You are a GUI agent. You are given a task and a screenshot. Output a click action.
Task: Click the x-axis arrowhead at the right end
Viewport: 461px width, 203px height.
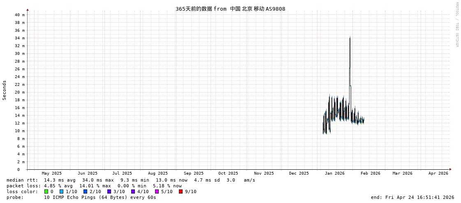pyautogui.click(x=450, y=169)
